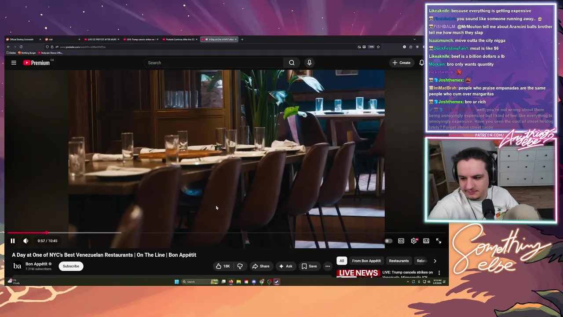The image size is (563, 317).
Task: Enter fullscreen with the expand arrows icon
Action: pyautogui.click(x=439, y=241)
